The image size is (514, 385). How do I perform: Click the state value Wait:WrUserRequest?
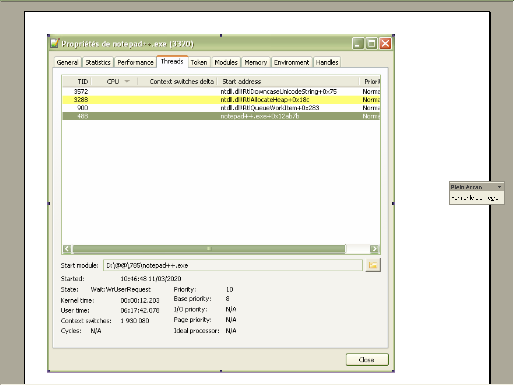[x=120, y=289]
